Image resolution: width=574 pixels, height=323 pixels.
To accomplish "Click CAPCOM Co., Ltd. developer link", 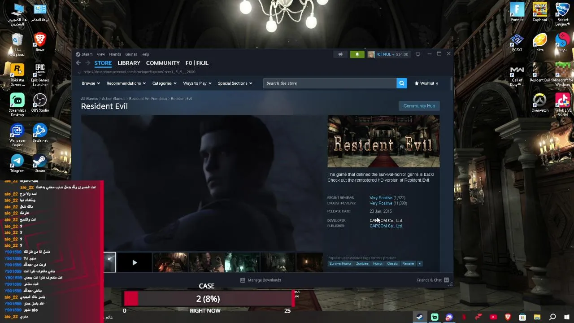I will pyautogui.click(x=386, y=220).
